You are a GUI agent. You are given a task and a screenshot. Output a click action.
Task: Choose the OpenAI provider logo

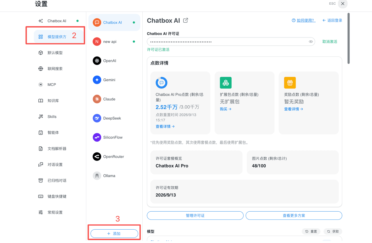coord(97,61)
